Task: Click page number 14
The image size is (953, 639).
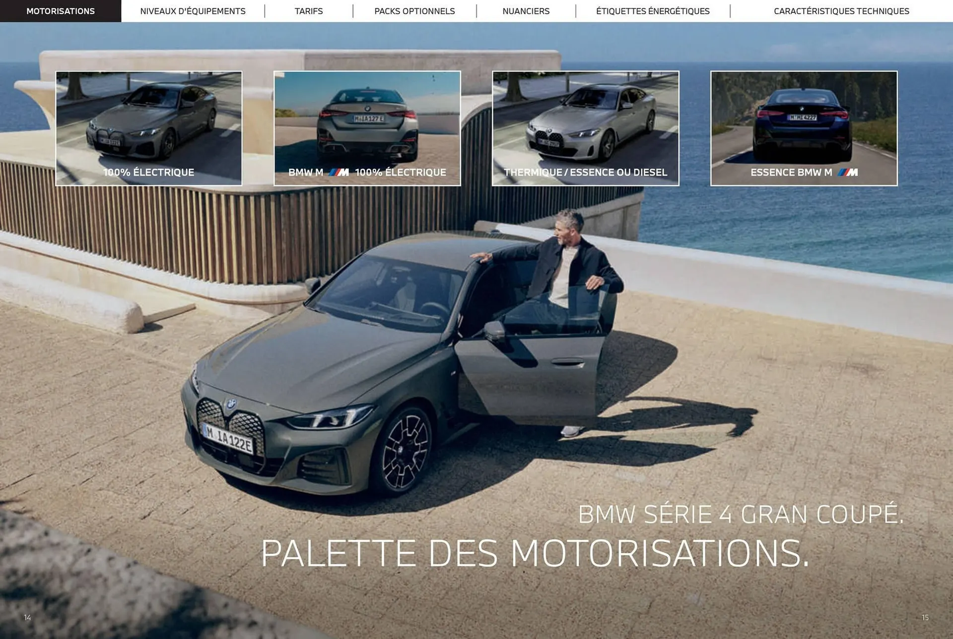Action: point(27,618)
